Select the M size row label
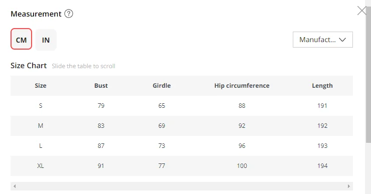Viewport: 371px width, 194px height. [x=41, y=126]
